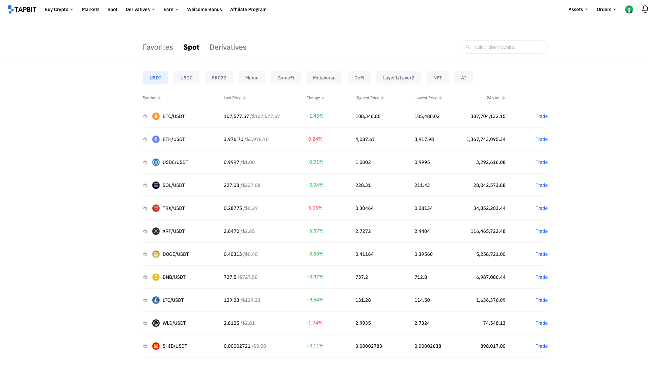Expand the Buy Crypto menu
This screenshot has width=648, height=365.
(x=59, y=9)
